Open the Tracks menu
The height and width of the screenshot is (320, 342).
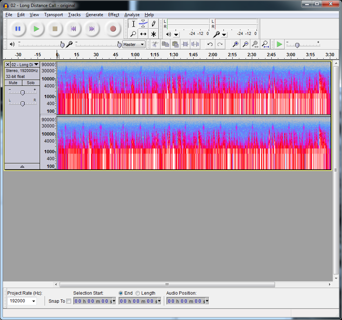click(74, 15)
